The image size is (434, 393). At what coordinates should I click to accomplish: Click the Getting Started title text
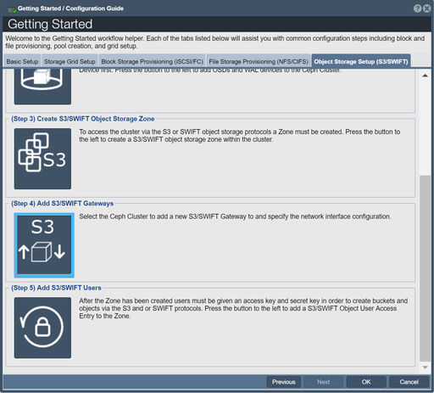coord(50,24)
